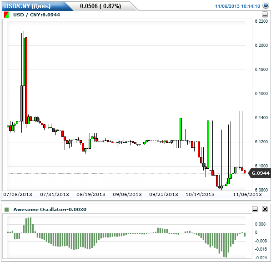The height and width of the screenshot is (262, 271).
Task: Click the -0.008 oscillator axis label
Action: [261, 241]
